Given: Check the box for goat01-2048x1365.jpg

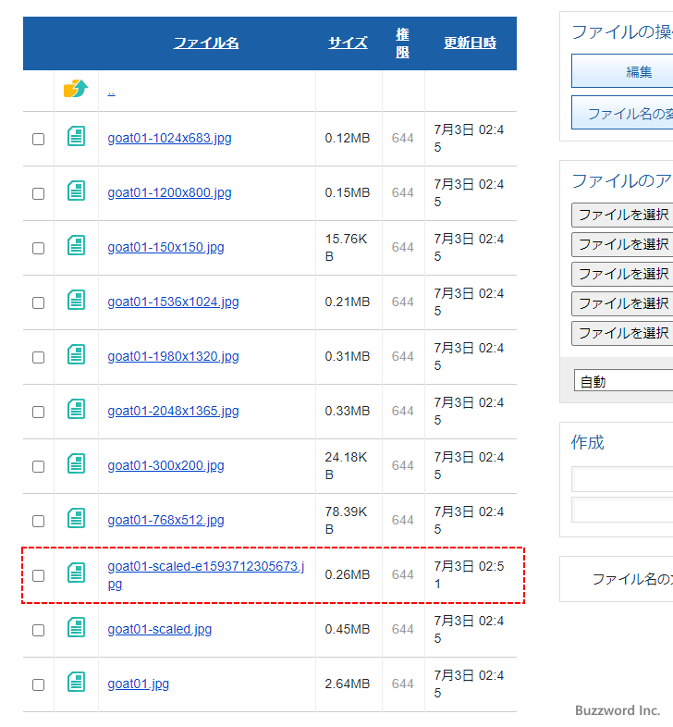Looking at the screenshot, I should click(38, 412).
